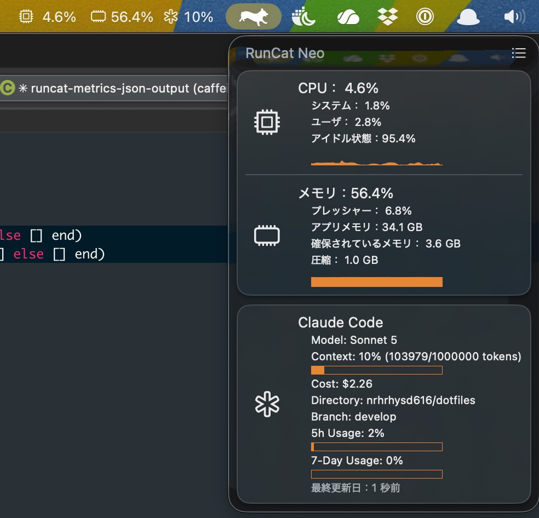Click the Context 10% tokens line
The image size is (539, 518).
tap(416, 357)
